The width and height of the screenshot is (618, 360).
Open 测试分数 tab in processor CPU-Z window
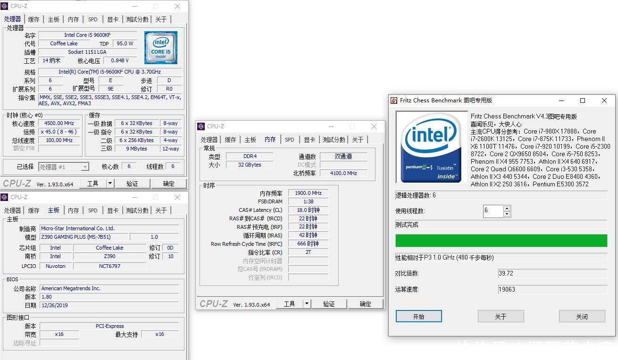pyautogui.click(x=137, y=19)
